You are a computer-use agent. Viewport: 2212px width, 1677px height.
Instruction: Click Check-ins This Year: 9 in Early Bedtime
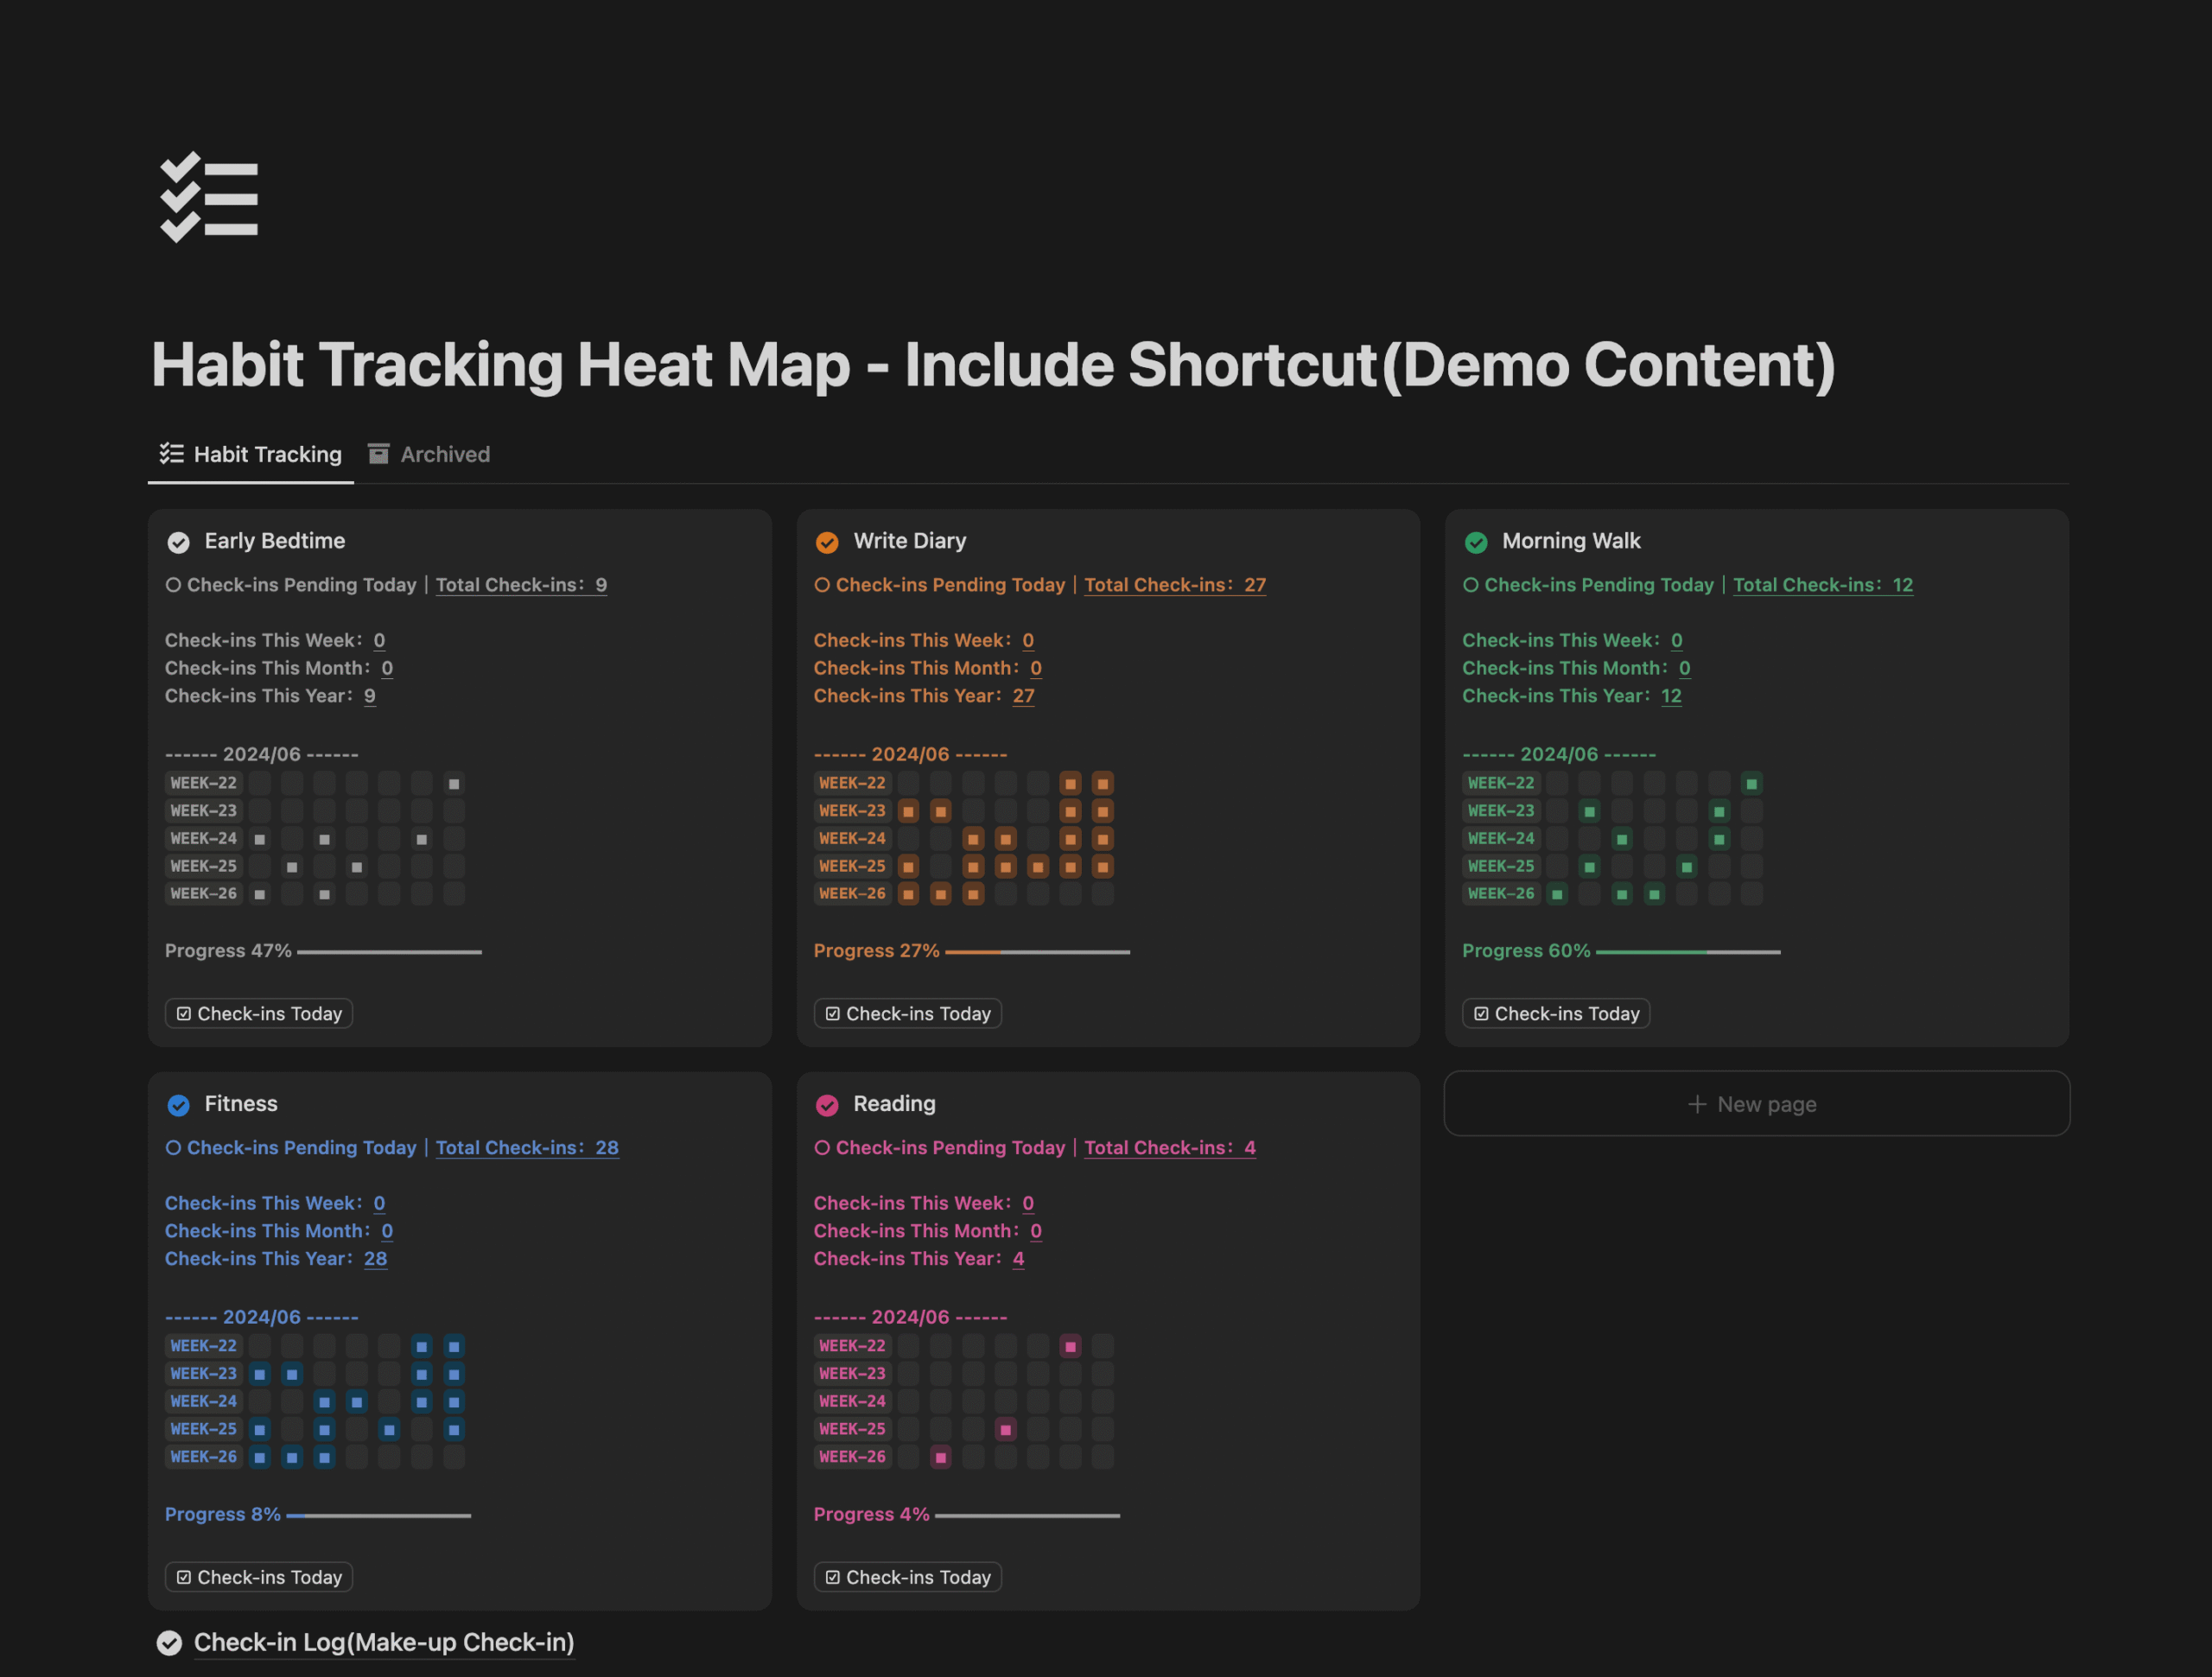[x=270, y=696]
